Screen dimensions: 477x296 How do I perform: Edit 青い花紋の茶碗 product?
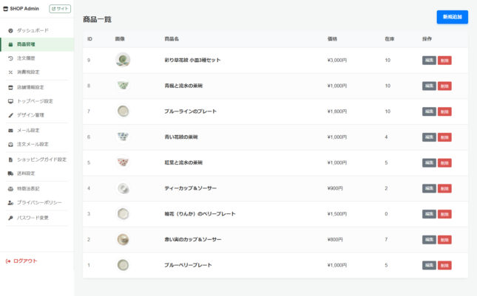pos(429,137)
